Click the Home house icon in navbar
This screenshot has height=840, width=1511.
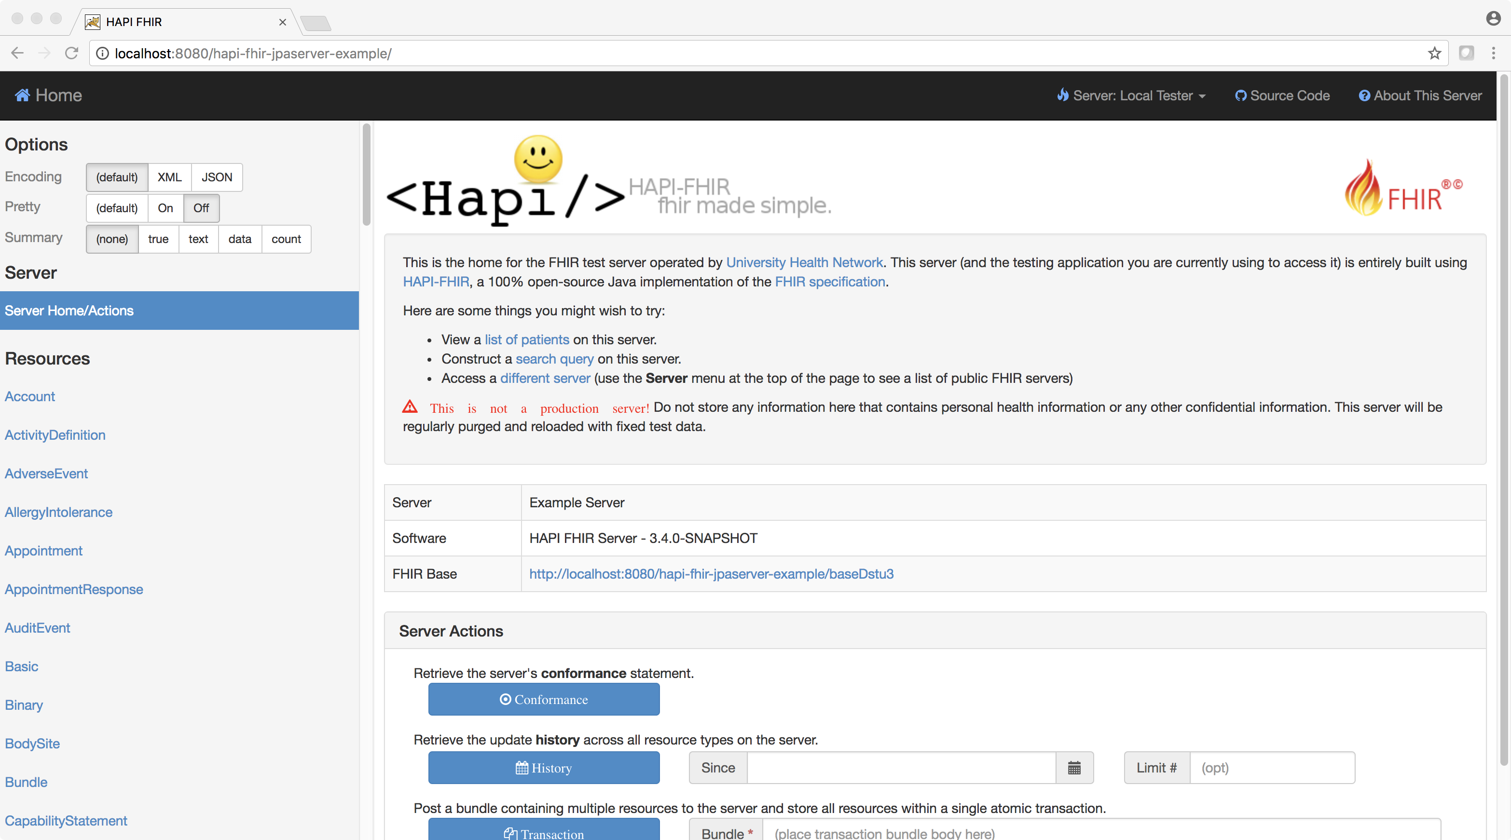(x=22, y=95)
